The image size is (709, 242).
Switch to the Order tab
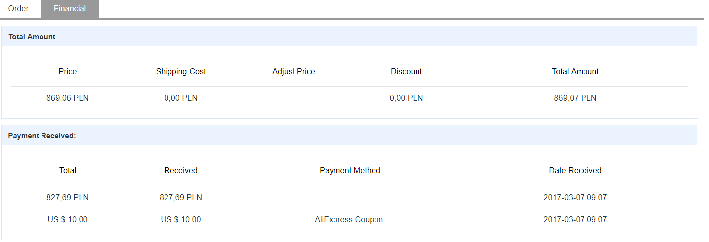point(19,9)
